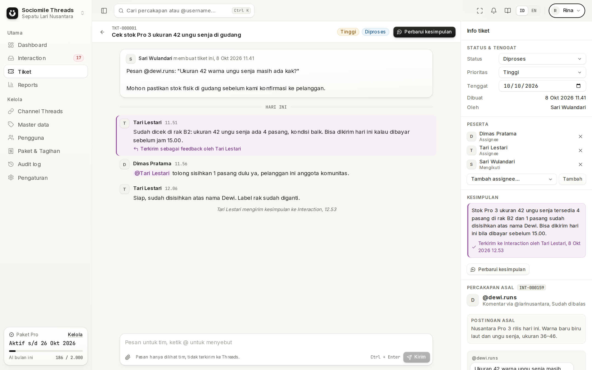Switch language to EN
Image resolution: width=592 pixels, height=370 pixels.
(x=534, y=11)
